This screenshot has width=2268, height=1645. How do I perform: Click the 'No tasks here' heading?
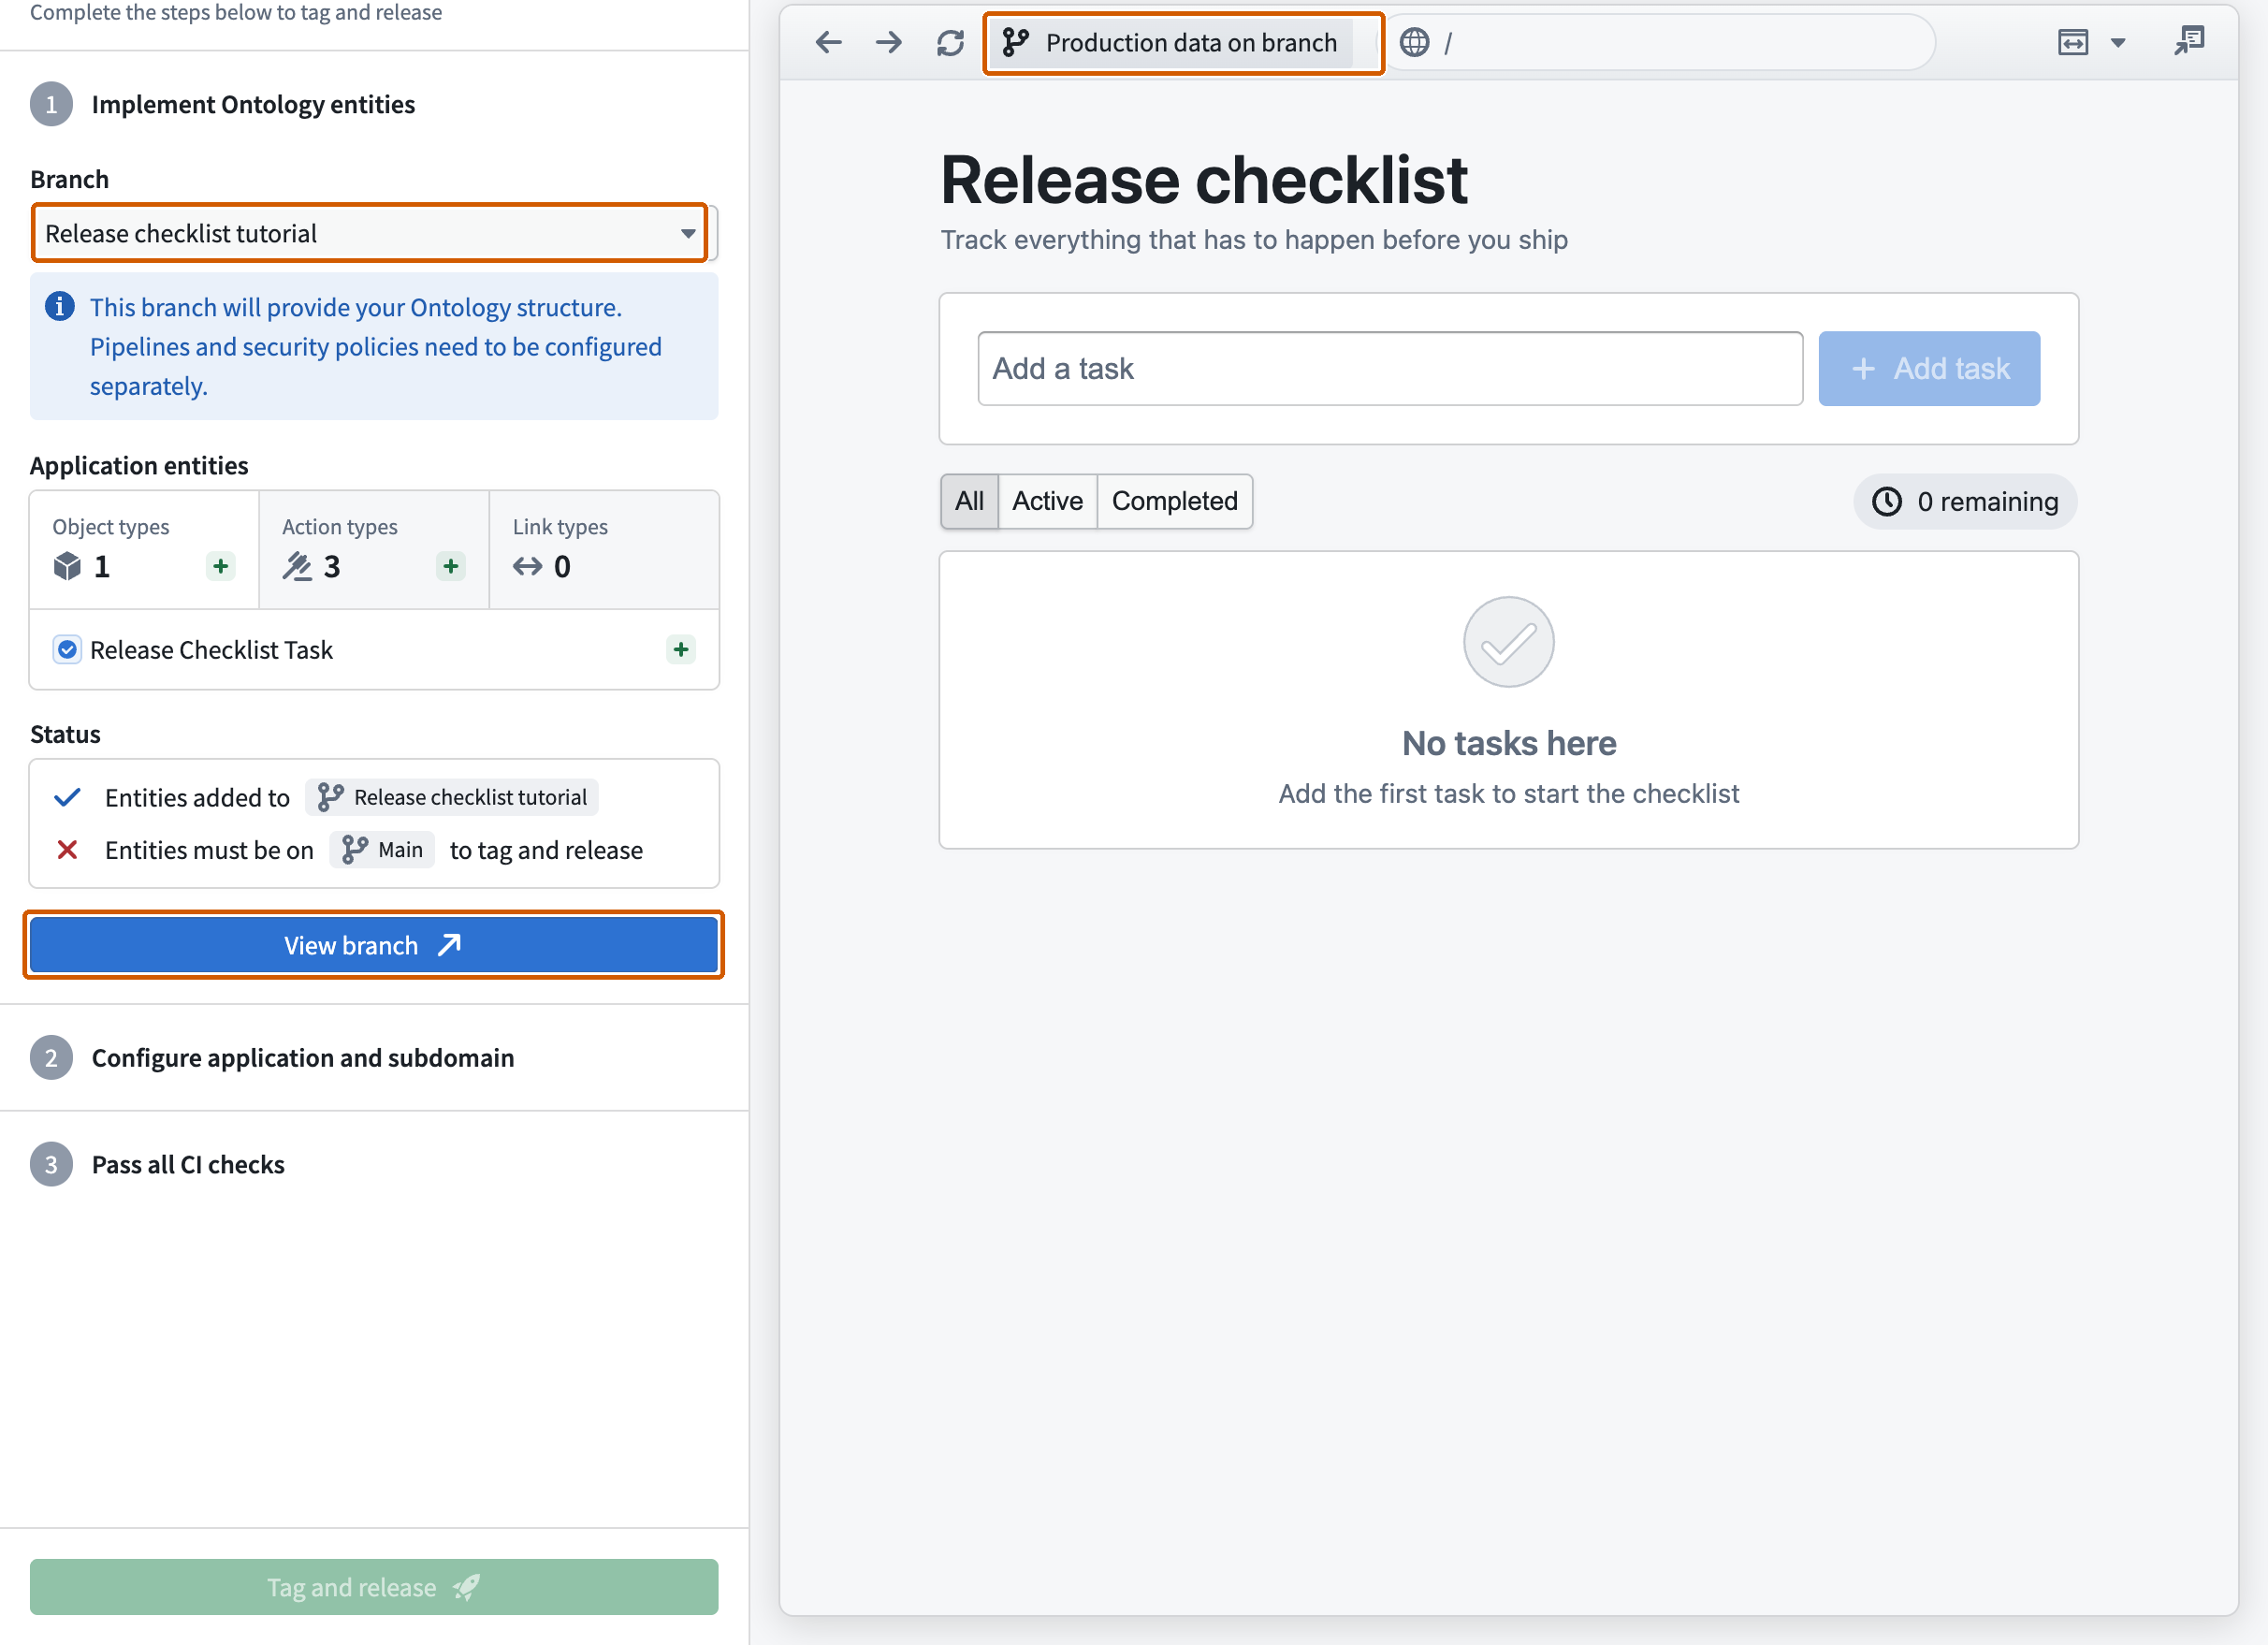[1508, 743]
